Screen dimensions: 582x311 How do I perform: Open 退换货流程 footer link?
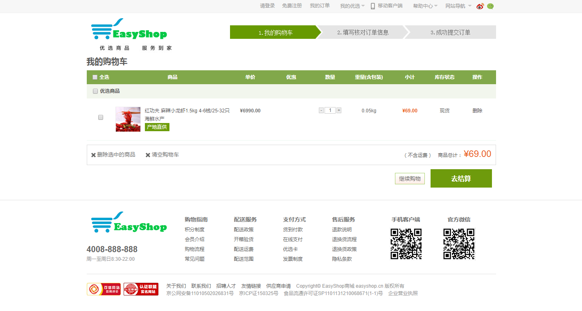pyautogui.click(x=344, y=239)
